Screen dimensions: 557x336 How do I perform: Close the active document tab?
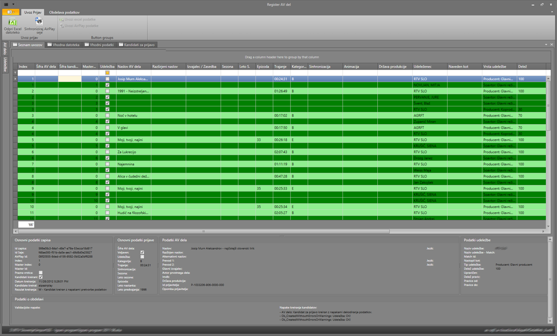click(x=552, y=44)
